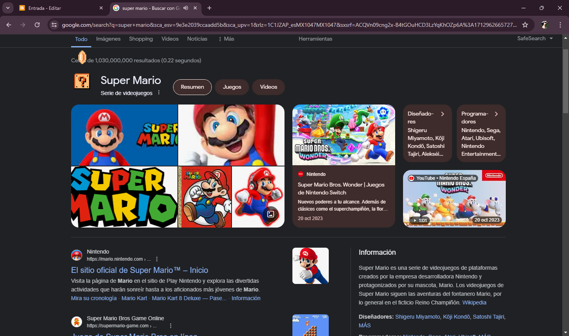Go back to the previous page

coord(9,25)
